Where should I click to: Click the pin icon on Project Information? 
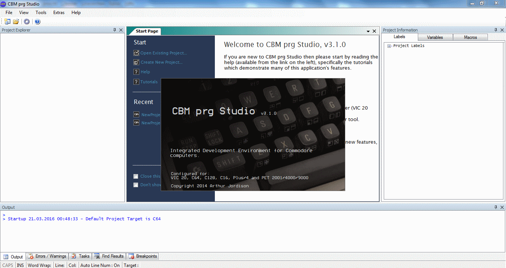coord(496,30)
